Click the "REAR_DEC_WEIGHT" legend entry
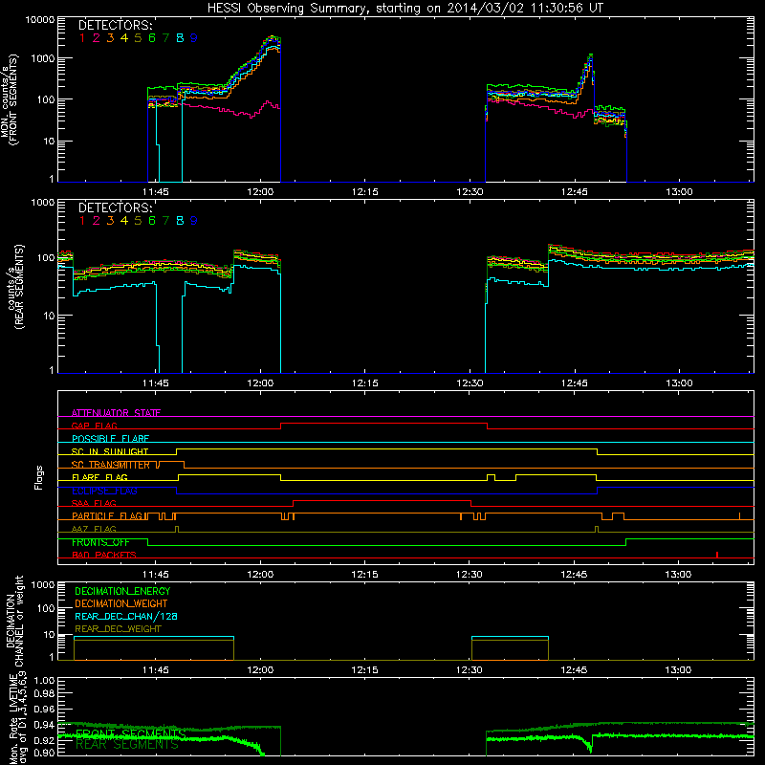The image size is (765, 765). [x=118, y=629]
